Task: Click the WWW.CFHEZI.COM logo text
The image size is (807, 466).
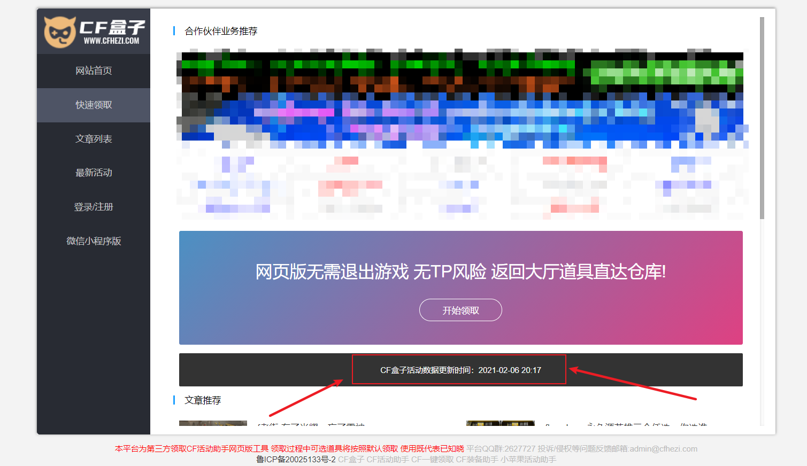Action: (x=111, y=41)
